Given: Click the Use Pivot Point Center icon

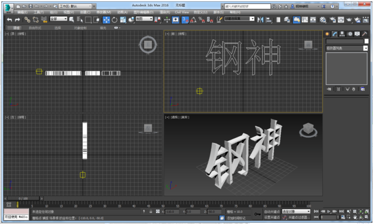Looking at the screenshot, I should pos(158,20).
